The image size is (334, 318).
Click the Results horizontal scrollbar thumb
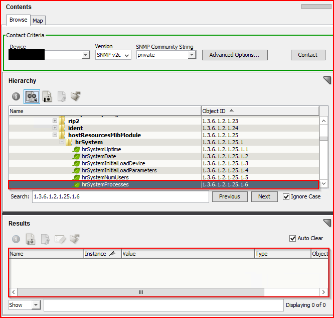(141, 292)
